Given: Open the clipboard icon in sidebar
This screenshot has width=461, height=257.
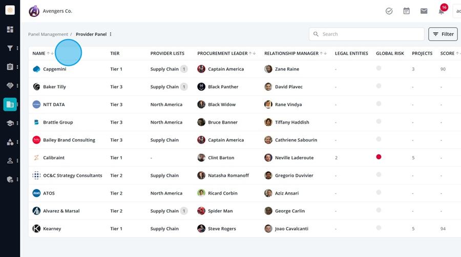Looking at the screenshot, I should (x=10, y=67).
